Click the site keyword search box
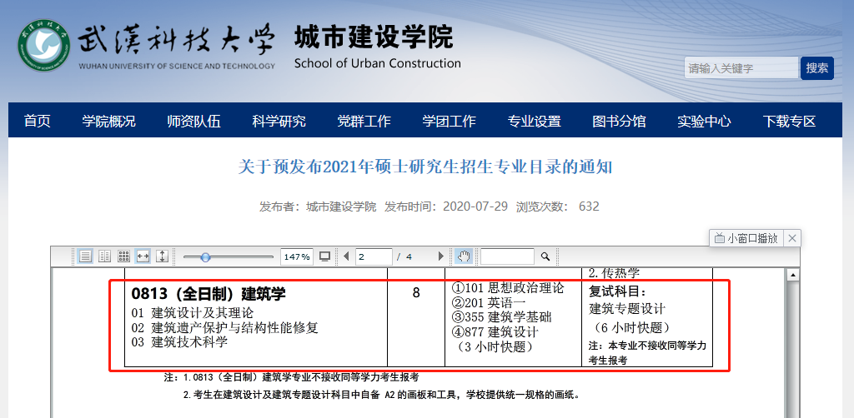Image resolution: width=854 pixels, height=418 pixels. click(741, 68)
